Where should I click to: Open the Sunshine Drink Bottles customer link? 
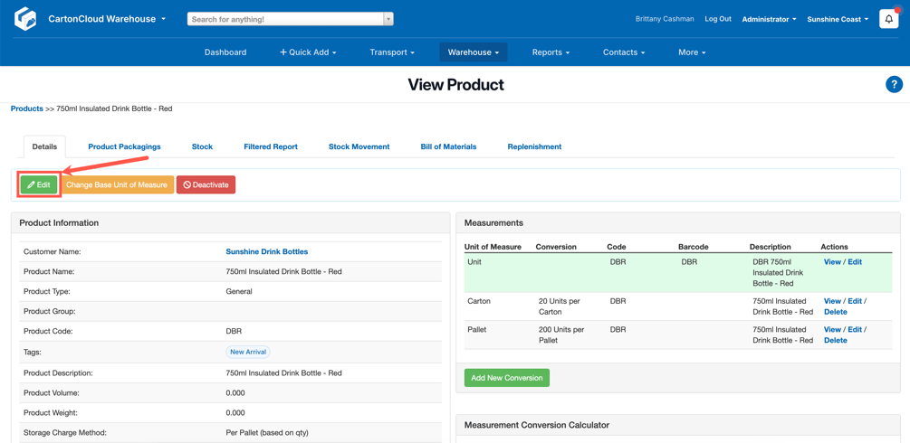click(x=266, y=251)
